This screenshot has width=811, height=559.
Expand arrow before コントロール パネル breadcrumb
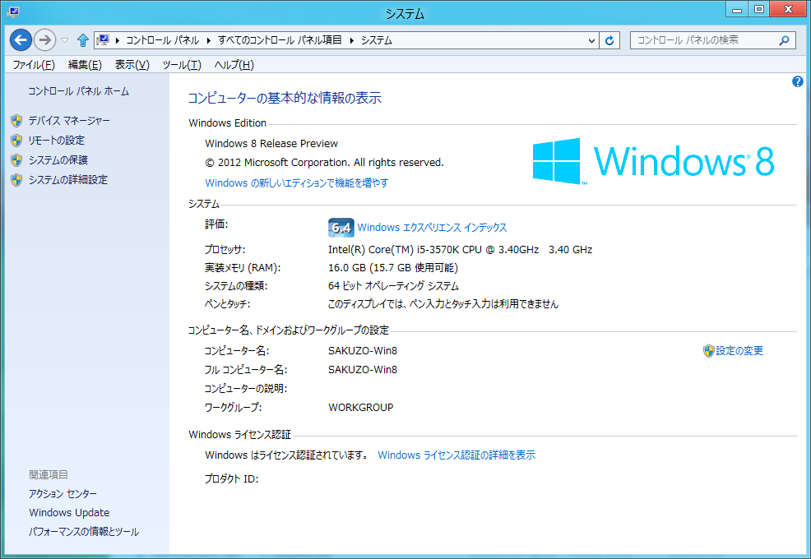118,40
